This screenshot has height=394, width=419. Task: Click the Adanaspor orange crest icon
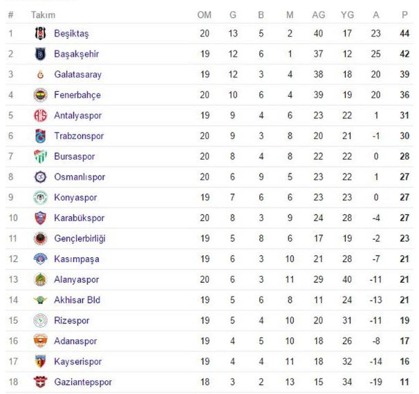point(40,341)
